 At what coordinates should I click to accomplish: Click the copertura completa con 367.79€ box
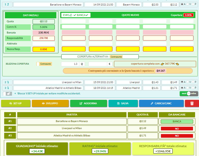point(155,64)
